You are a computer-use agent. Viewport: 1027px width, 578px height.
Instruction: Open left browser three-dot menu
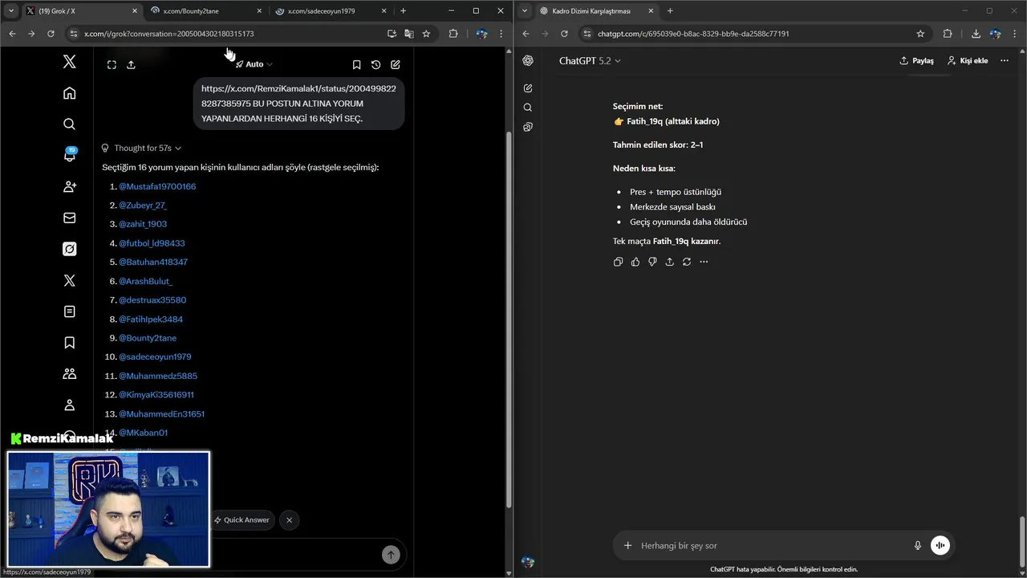coord(501,34)
